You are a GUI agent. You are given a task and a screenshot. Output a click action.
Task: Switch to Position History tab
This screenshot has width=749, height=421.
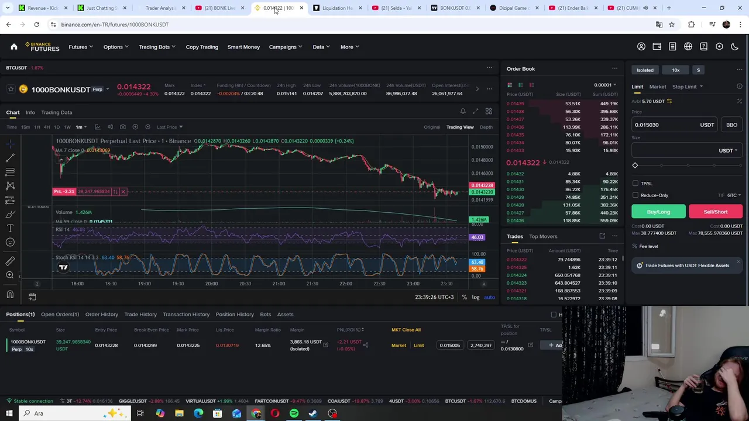point(235,315)
